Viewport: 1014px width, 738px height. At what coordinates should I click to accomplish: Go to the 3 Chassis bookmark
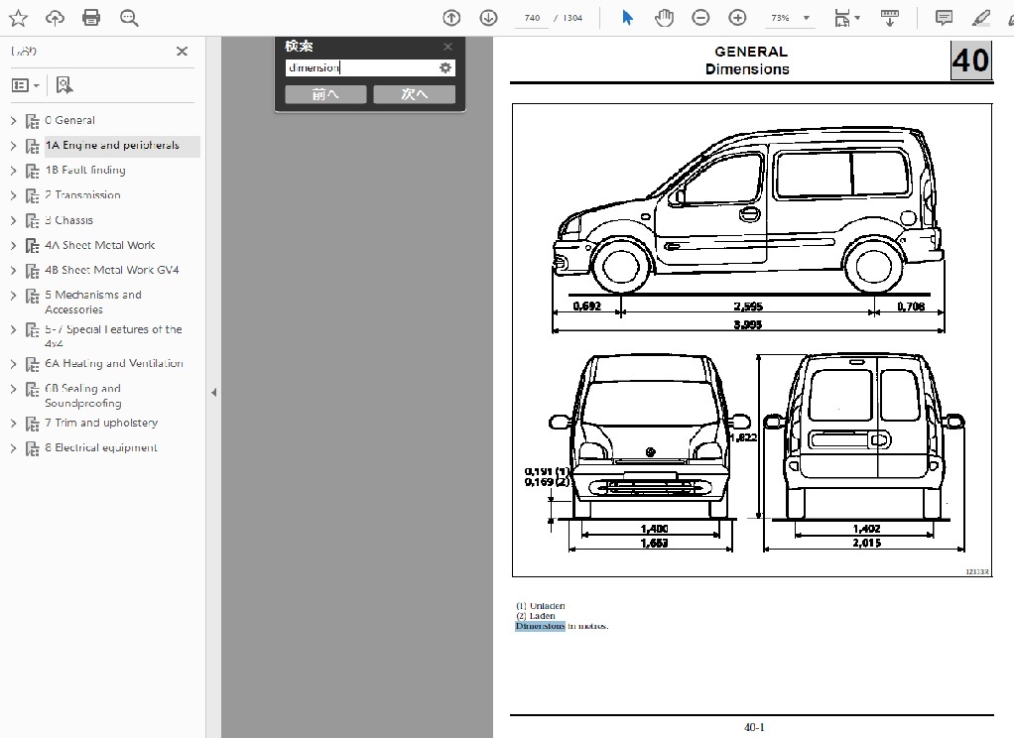click(69, 220)
